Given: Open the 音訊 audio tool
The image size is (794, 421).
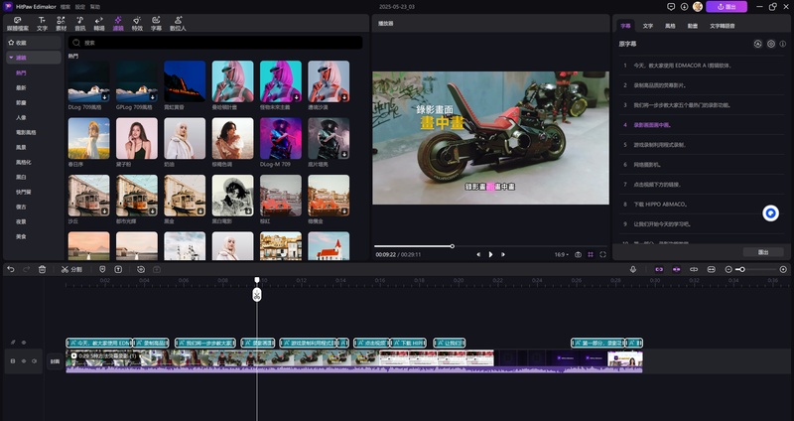Looking at the screenshot, I should pos(80,24).
